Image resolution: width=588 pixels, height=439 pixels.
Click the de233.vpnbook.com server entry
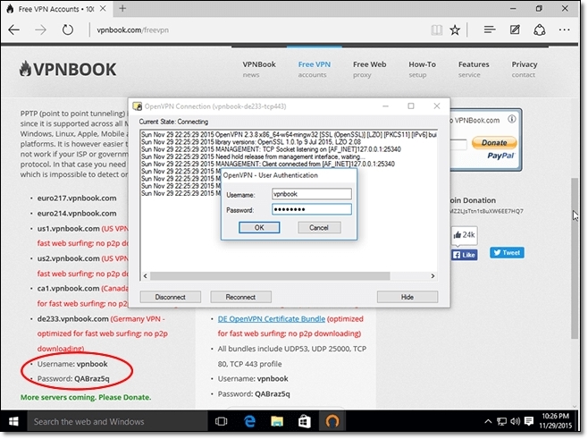[x=72, y=318]
